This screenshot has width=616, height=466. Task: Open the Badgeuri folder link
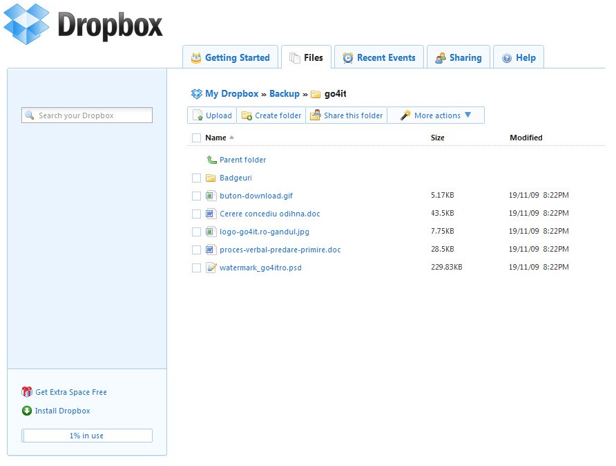click(x=235, y=178)
